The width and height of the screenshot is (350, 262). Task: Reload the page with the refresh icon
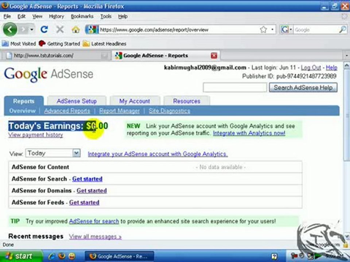point(44,29)
